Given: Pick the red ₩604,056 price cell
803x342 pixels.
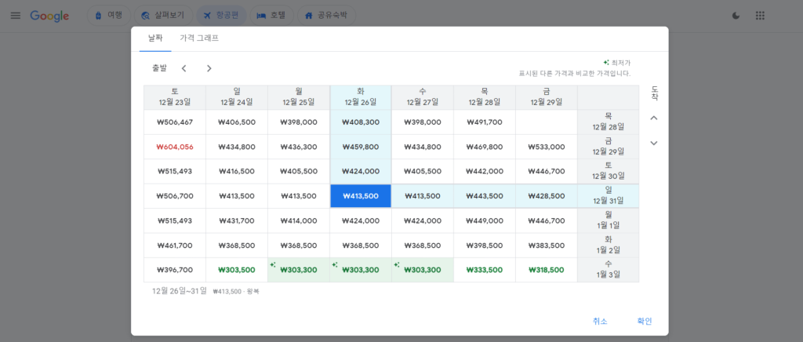Looking at the screenshot, I should [x=175, y=147].
